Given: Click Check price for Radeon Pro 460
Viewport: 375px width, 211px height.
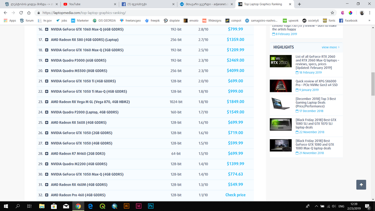Looking at the screenshot, I should pos(235,195).
